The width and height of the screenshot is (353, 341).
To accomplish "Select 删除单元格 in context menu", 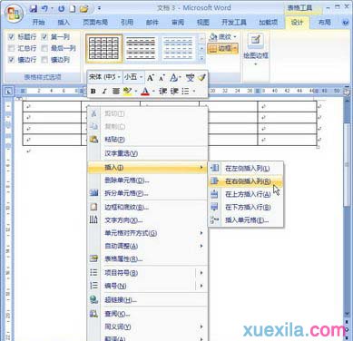I will 147,180.
